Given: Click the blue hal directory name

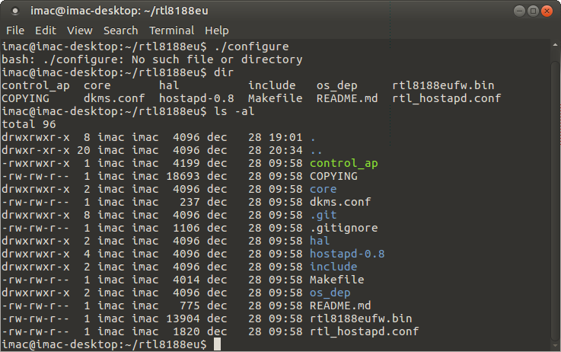Looking at the screenshot, I should [x=320, y=241].
